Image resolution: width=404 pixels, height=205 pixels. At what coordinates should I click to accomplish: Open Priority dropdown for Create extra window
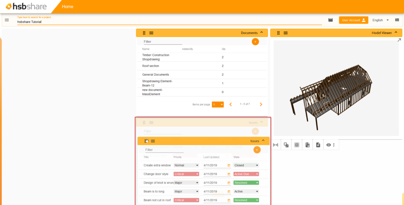[186, 165]
